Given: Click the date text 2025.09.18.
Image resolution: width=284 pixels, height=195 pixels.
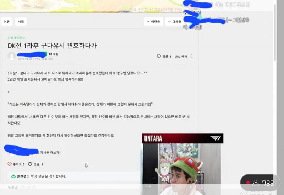Looking at the screenshot, I should (x=25, y=59).
